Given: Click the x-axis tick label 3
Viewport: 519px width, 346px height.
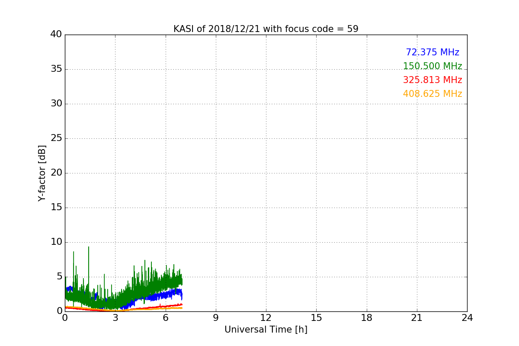Looking at the screenshot, I should pos(115,318).
